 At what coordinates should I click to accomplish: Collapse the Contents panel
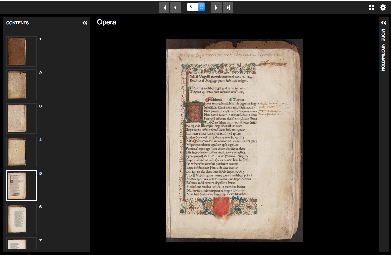click(85, 23)
